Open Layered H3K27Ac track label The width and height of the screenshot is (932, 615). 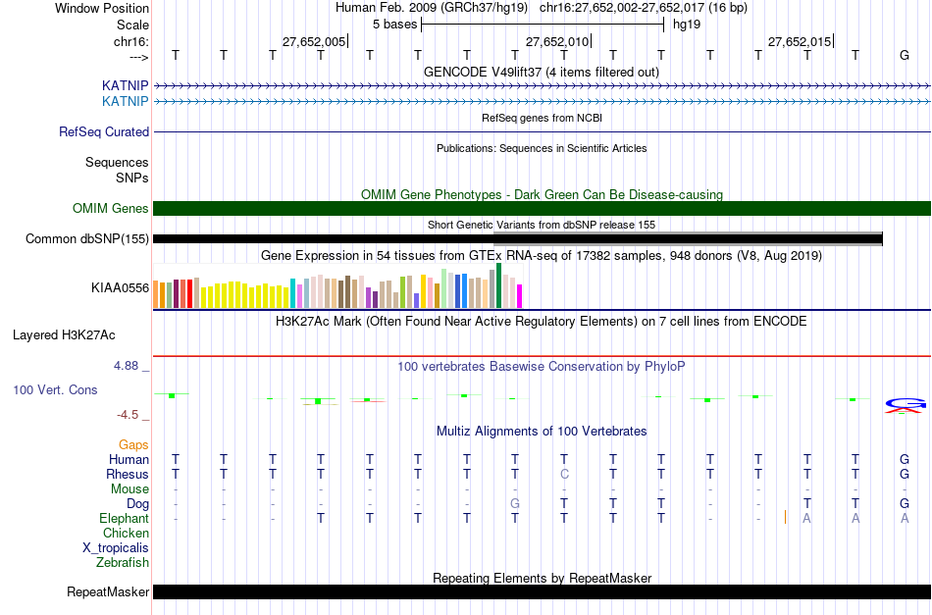(64, 335)
